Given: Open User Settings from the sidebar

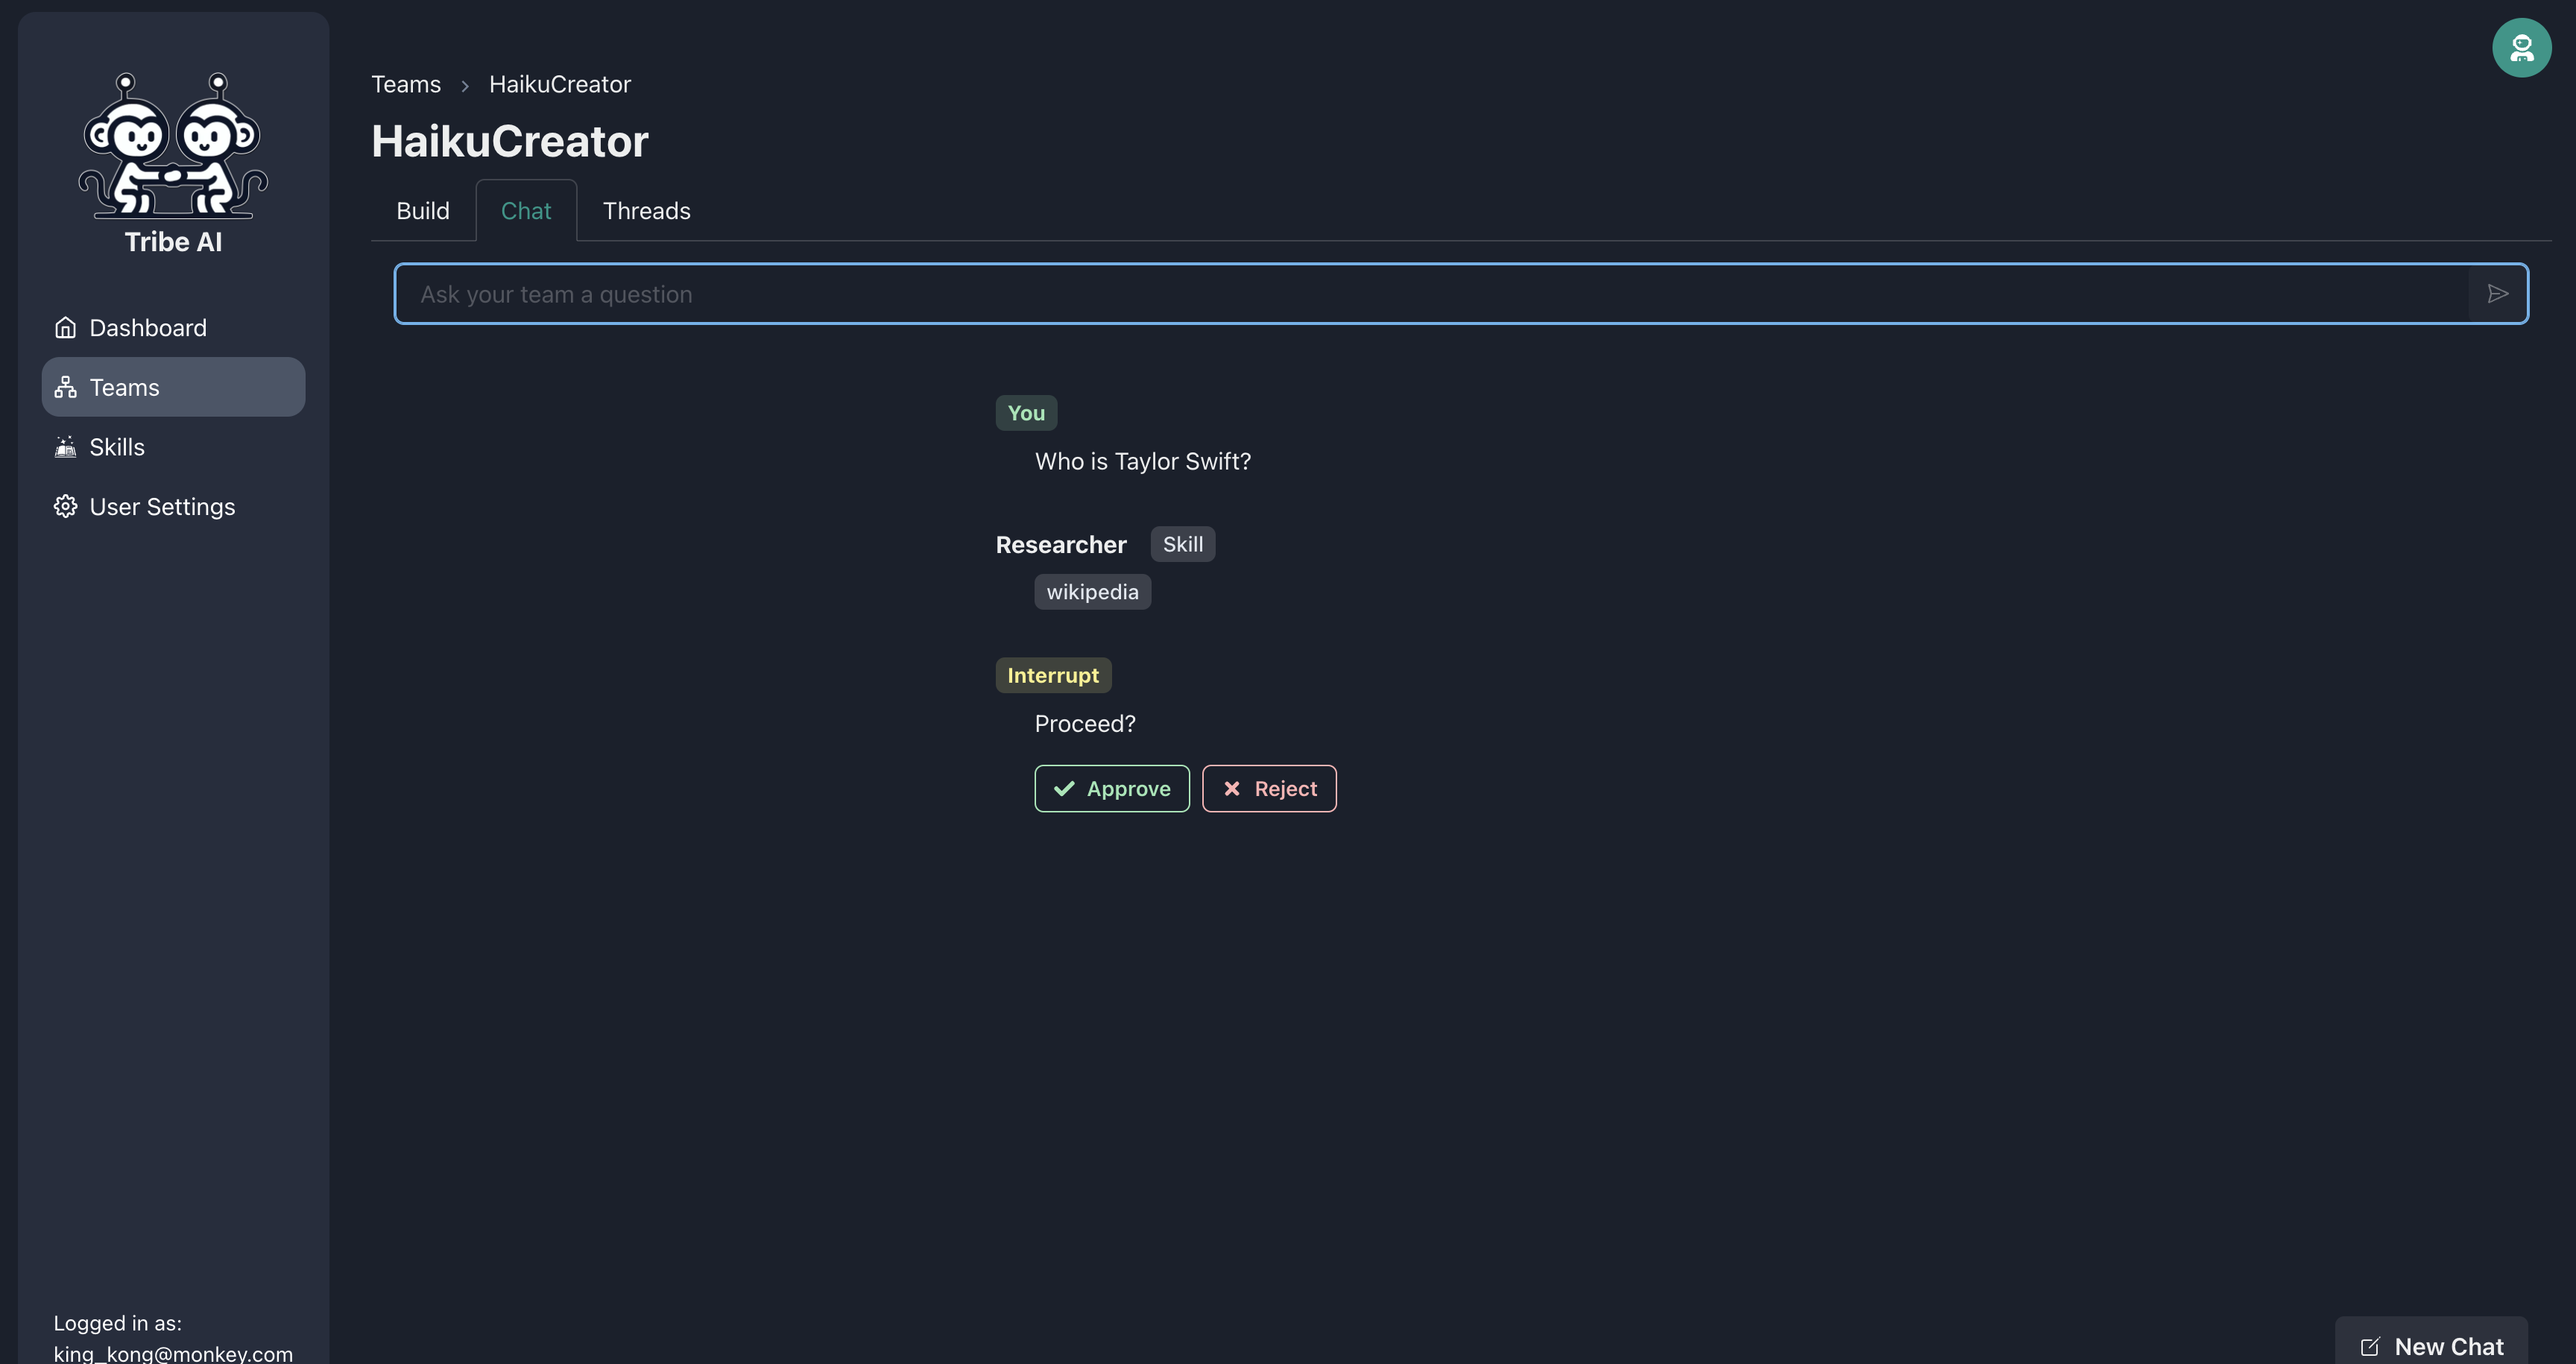Looking at the screenshot, I should [x=162, y=507].
